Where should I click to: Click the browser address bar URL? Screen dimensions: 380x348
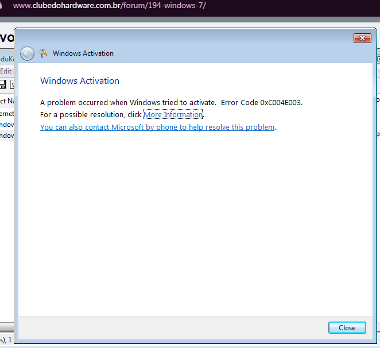coord(109,6)
